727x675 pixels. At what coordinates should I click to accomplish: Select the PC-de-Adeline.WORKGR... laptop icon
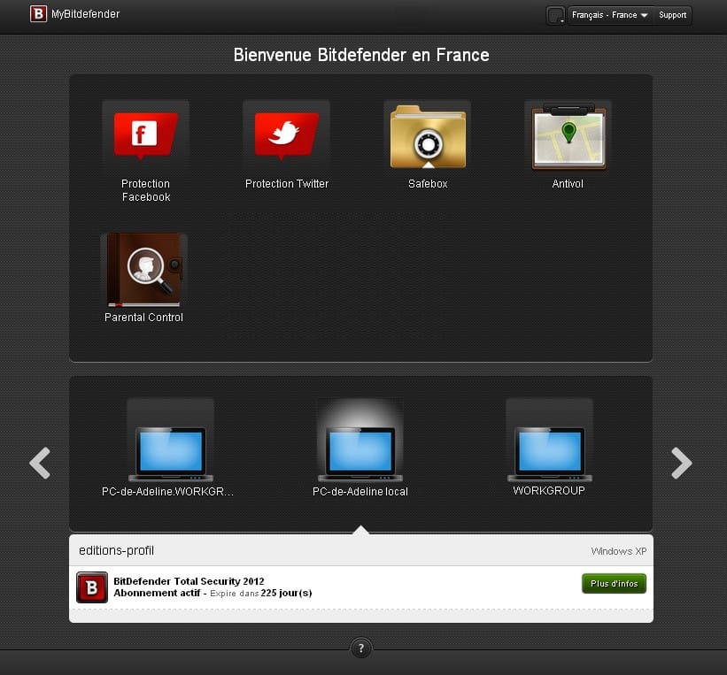pyautogui.click(x=171, y=454)
